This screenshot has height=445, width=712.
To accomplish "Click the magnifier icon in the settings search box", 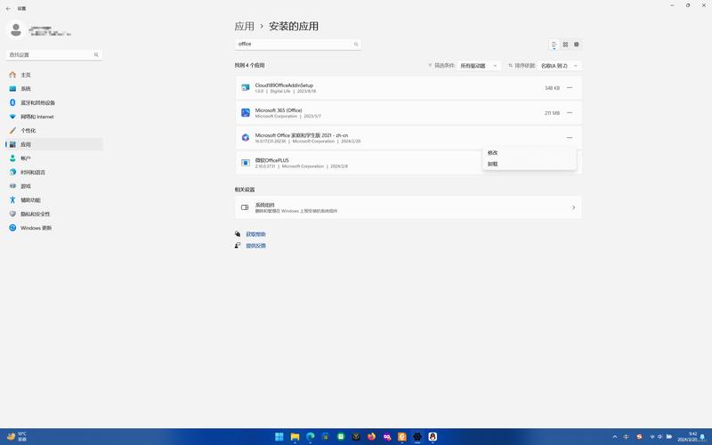I will click(96, 55).
